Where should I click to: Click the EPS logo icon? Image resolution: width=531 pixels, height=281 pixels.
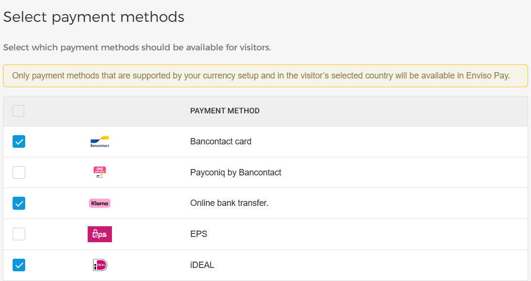pos(100,234)
